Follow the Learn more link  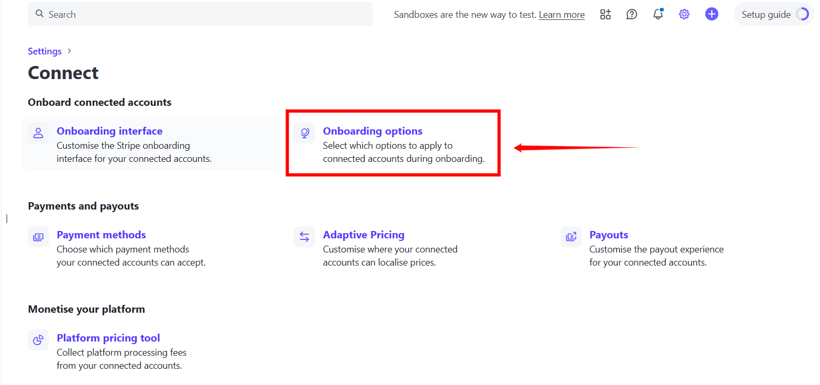[x=561, y=15]
